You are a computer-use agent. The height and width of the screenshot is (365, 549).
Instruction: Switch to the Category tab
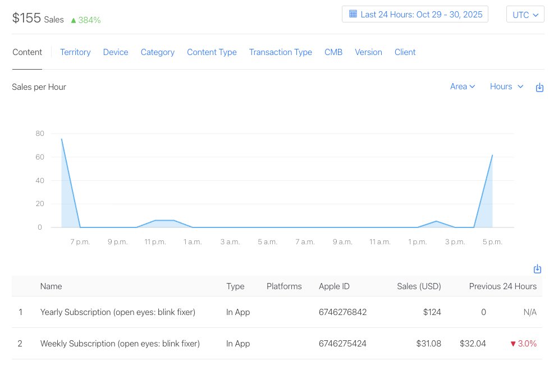[x=158, y=52]
